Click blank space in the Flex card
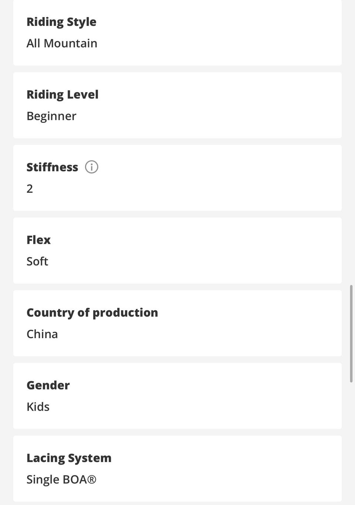The width and height of the screenshot is (355, 505). [x=222, y=251]
